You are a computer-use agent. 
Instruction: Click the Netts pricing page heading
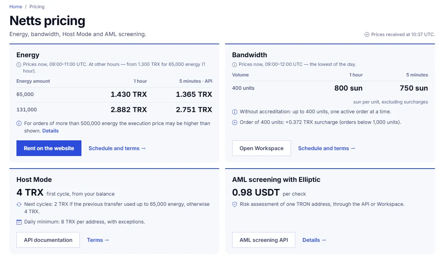47,21
